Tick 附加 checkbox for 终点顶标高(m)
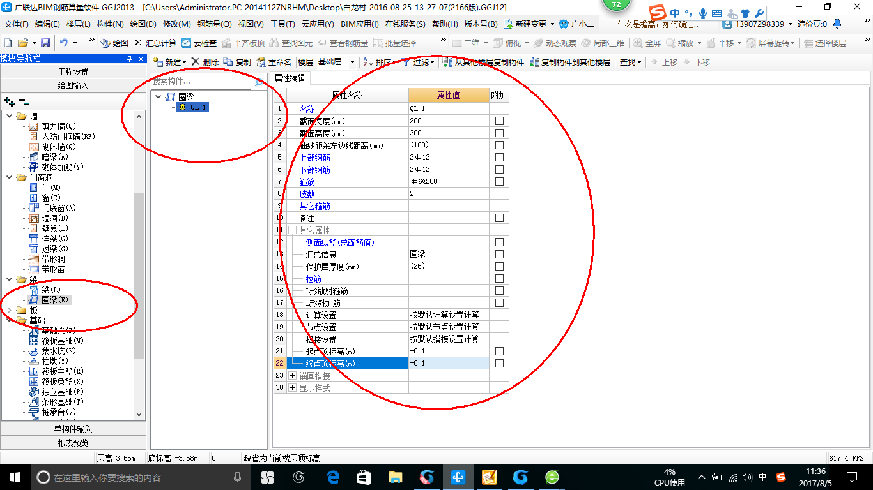873x490 pixels. [499, 363]
